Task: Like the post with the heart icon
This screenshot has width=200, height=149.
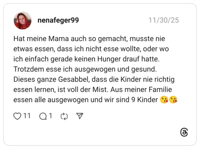Action: pos(17,116)
